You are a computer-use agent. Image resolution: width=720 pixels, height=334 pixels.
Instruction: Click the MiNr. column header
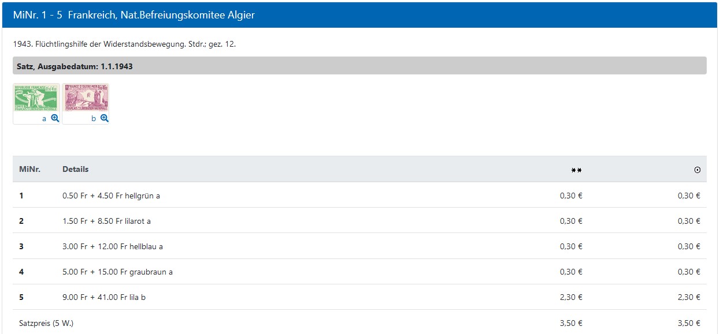29,169
